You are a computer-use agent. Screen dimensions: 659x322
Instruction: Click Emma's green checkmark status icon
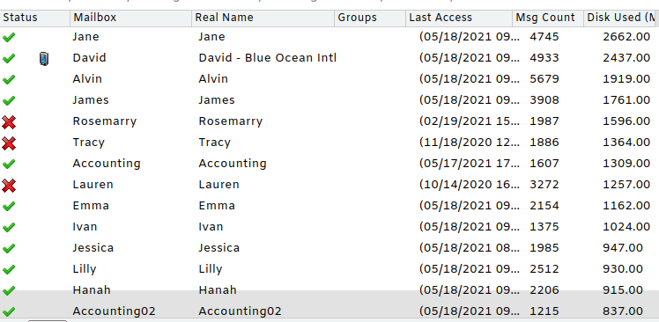9,206
